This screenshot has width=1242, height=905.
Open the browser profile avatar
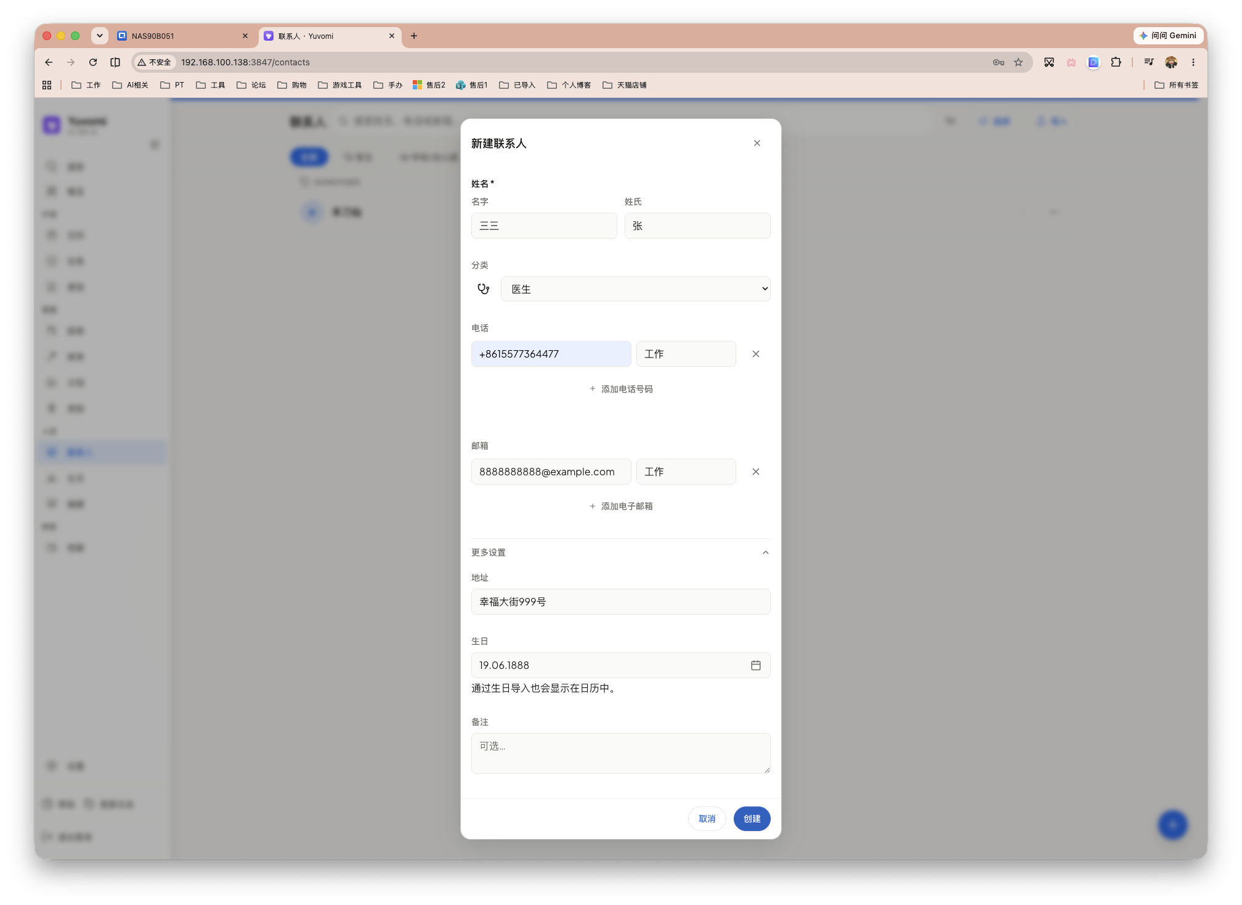click(x=1171, y=62)
